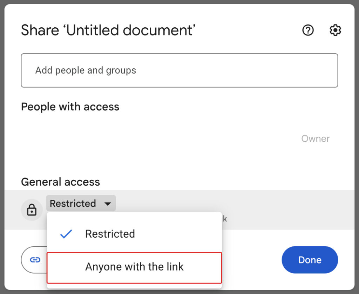
Task: Click the lock icon beside Restricted
Action: coord(32,210)
